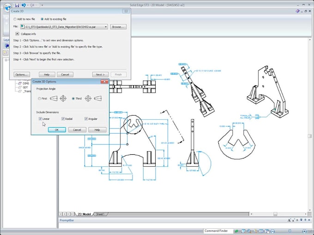Click the Undo arrow icon
Screen dimensions: 314x235
tap(24, 5)
